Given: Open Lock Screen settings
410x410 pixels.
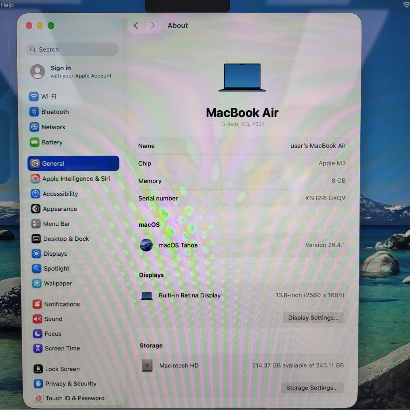Looking at the screenshot, I should point(62,369).
